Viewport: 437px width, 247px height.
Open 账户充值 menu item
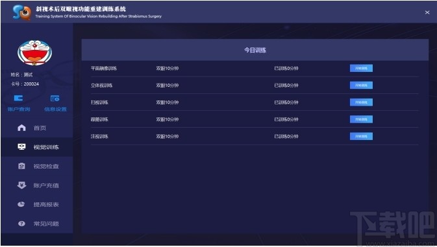[x=37, y=185]
